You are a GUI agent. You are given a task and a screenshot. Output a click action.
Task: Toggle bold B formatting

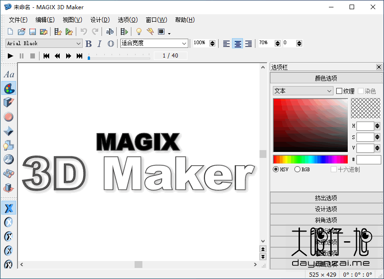(x=89, y=44)
